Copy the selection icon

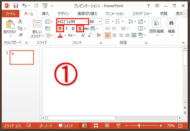click(x=20, y=28)
